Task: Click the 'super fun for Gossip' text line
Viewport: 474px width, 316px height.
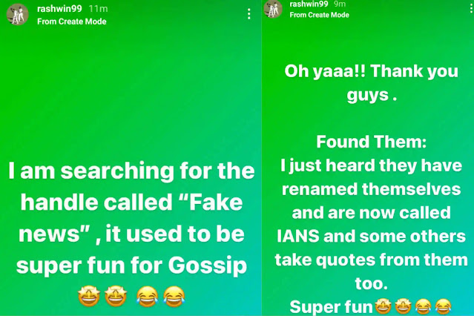Action: pos(131,266)
